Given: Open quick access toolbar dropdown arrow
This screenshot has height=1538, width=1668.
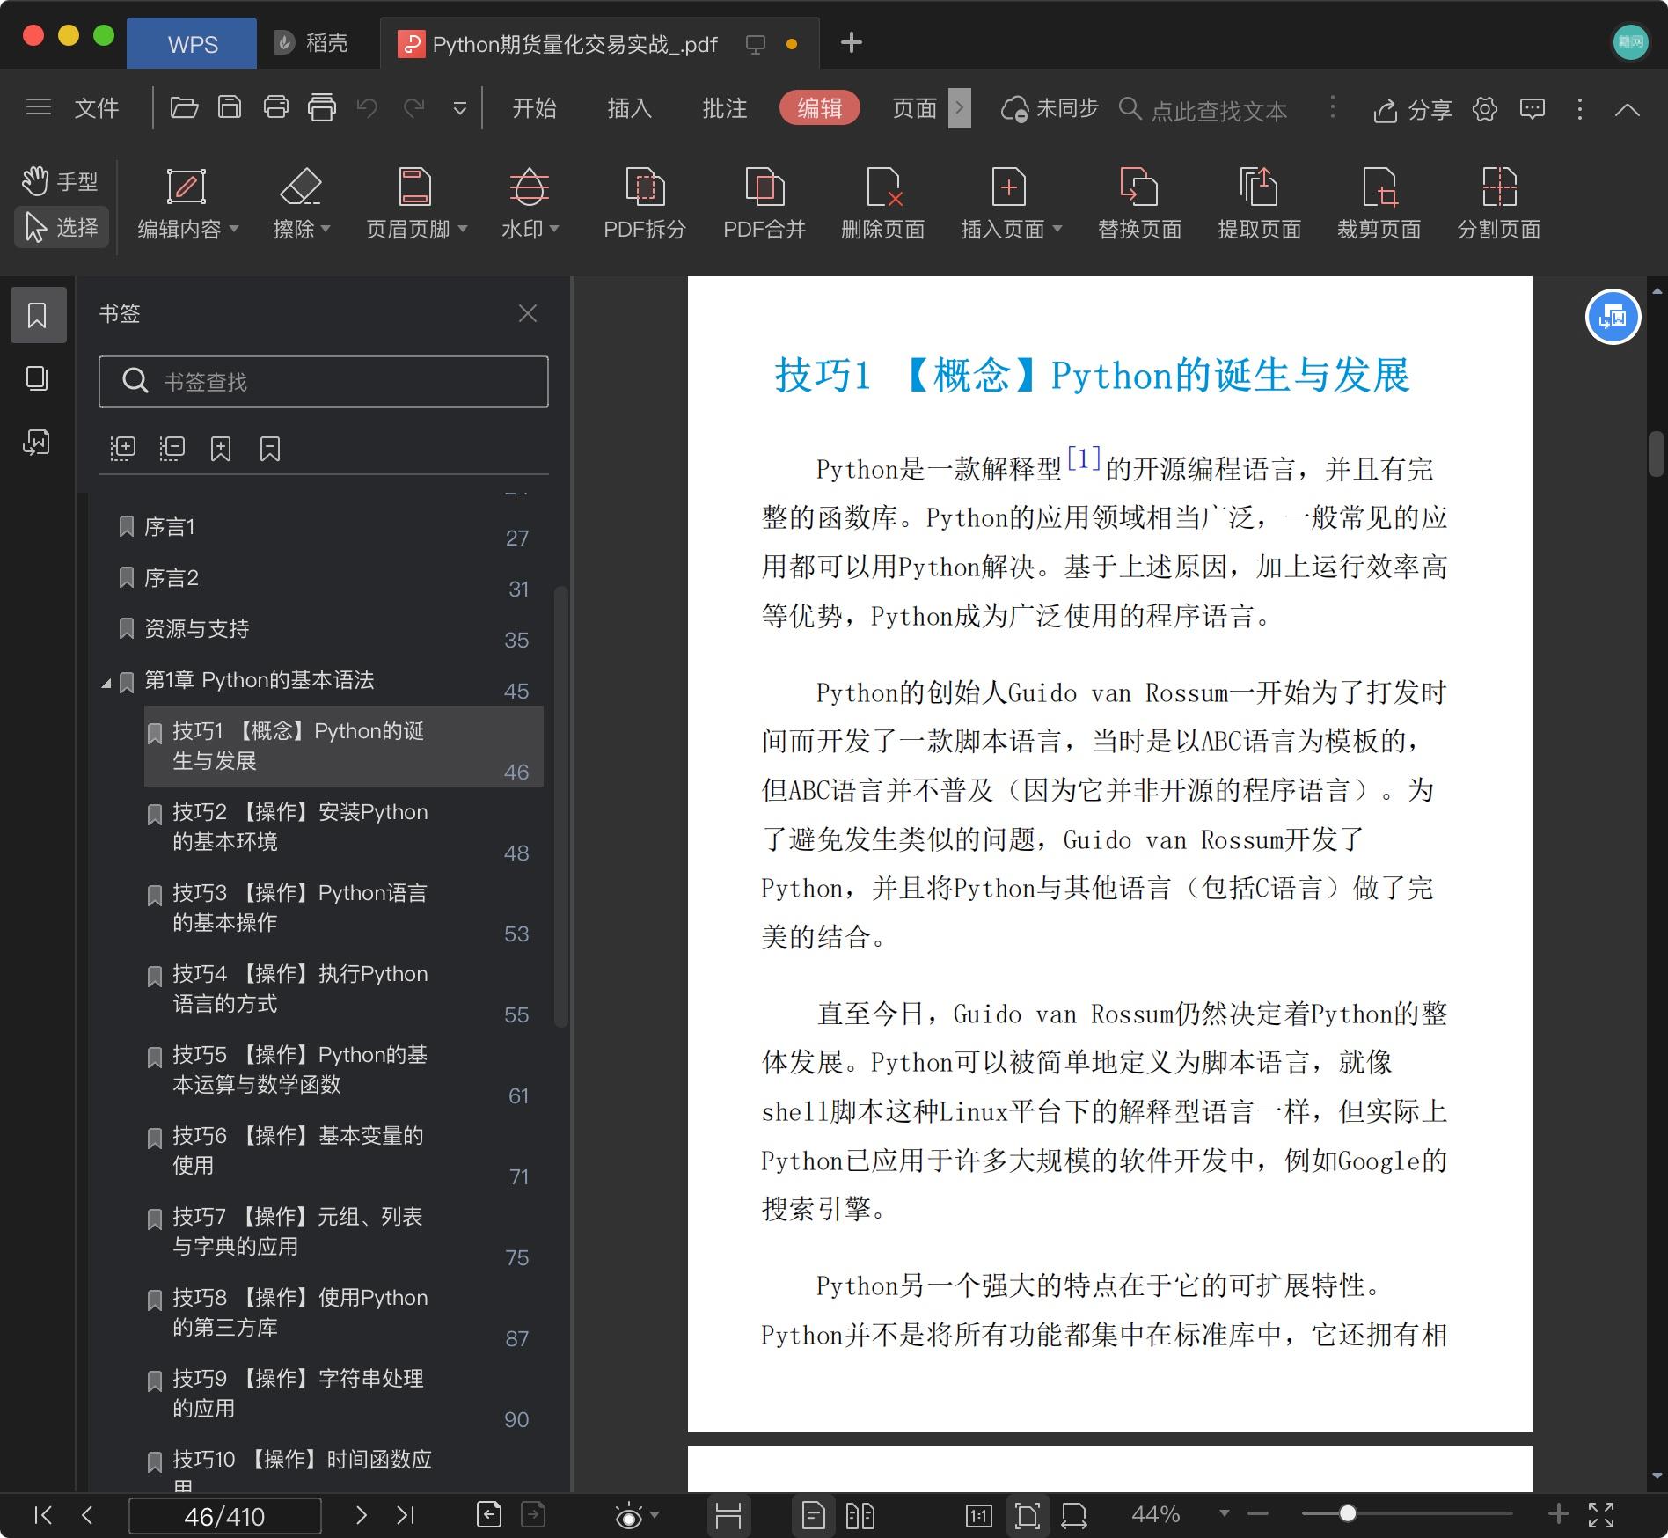Looking at the screenshot, I should point(459,108).
